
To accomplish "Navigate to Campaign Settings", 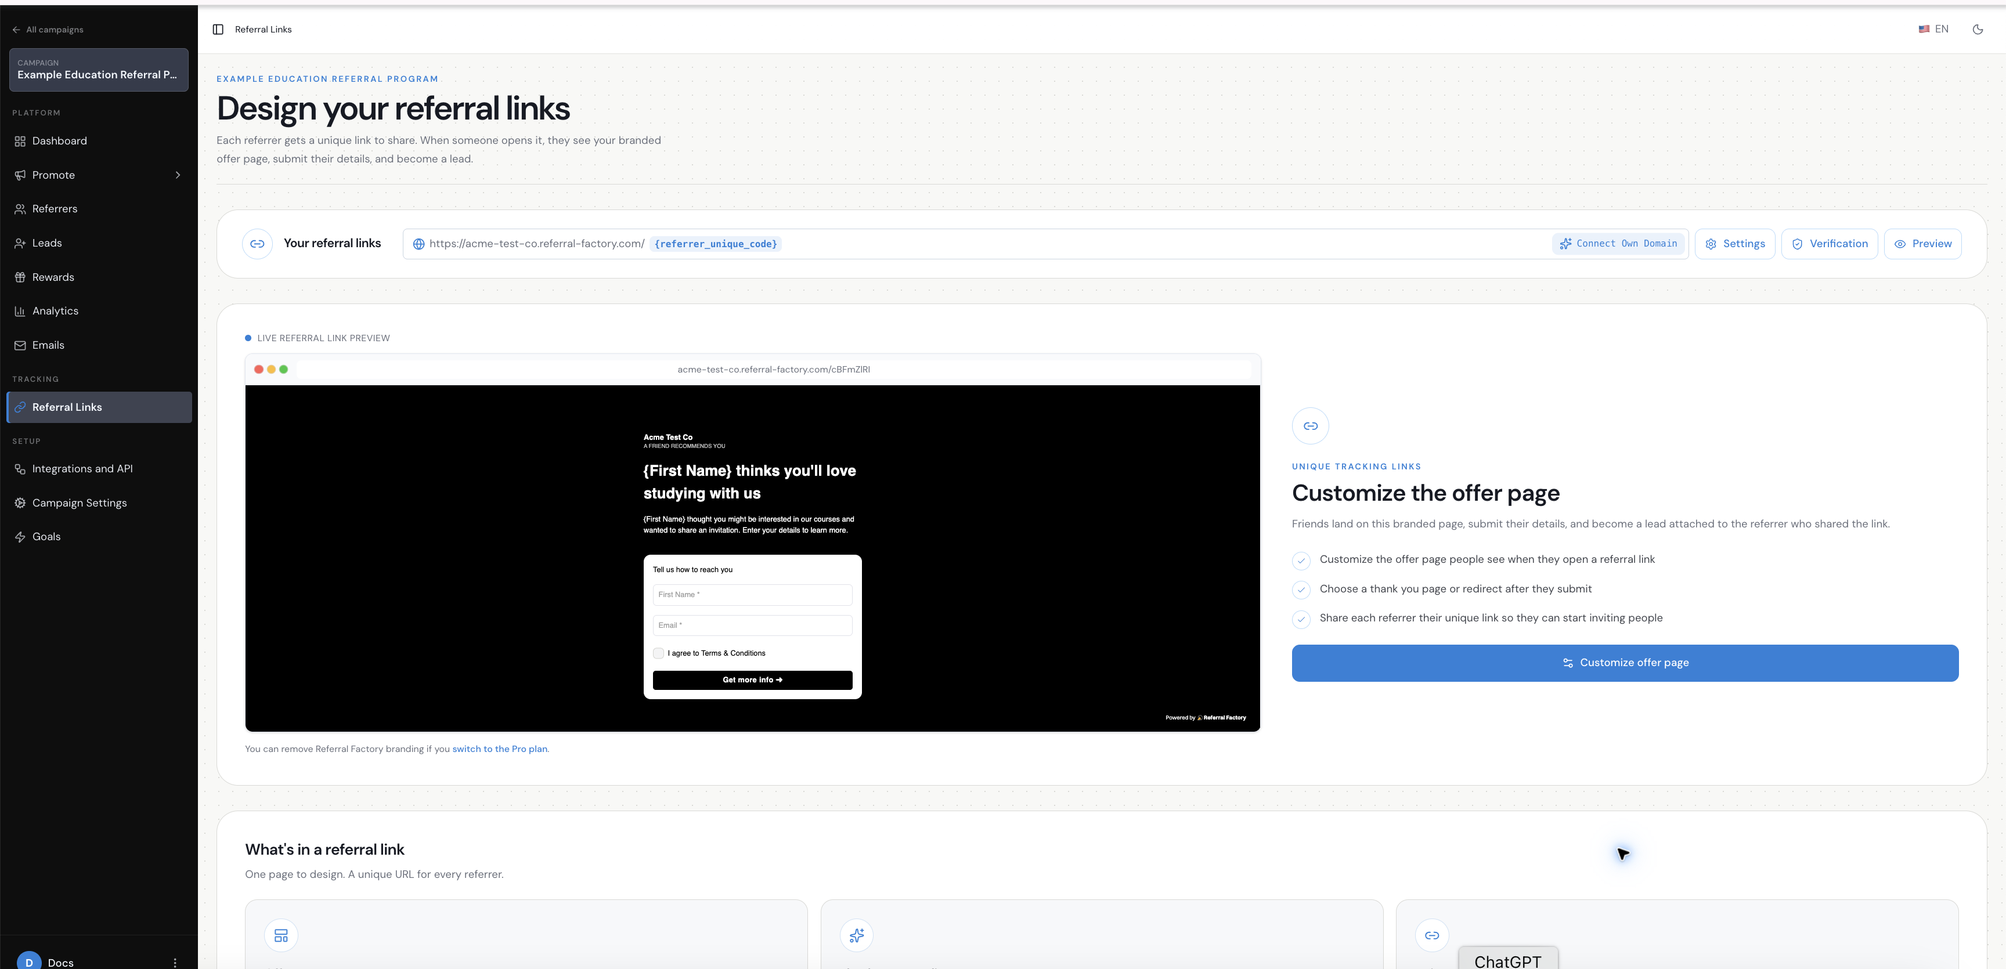I will pos(99,503).
